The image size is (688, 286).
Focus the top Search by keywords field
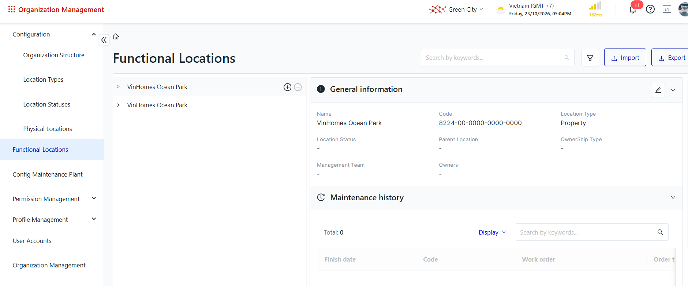pyautogui.click(x=497, y=58)
